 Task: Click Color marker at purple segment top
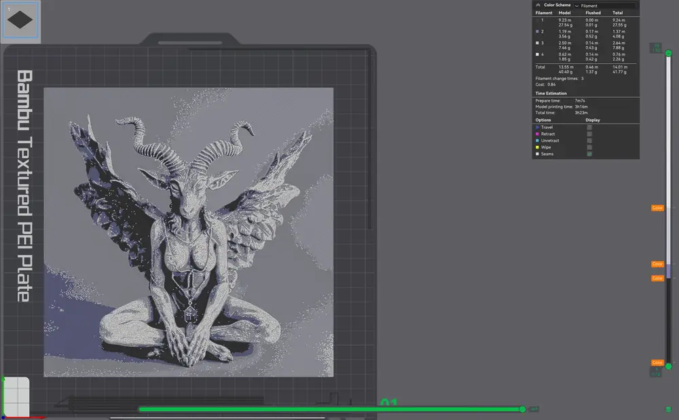[x=657, y=264]
